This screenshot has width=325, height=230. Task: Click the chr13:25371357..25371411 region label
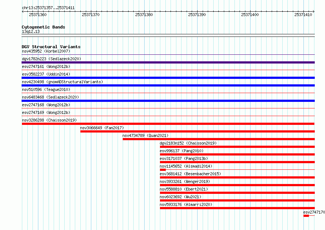tap(48, 8)
